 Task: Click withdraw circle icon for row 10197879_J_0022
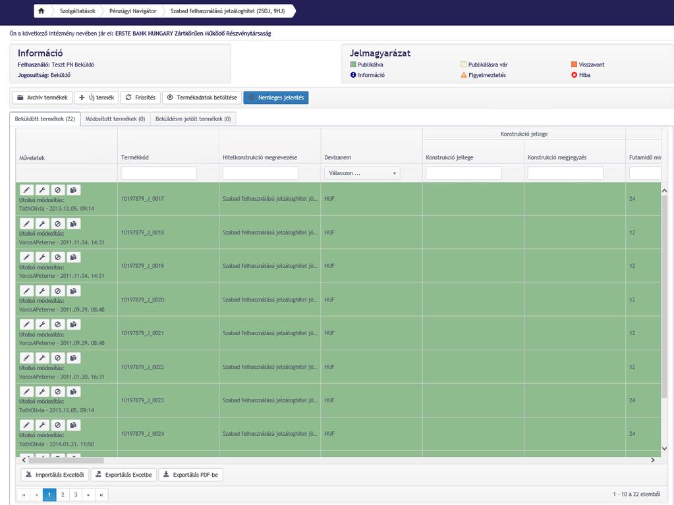(58, 358)
